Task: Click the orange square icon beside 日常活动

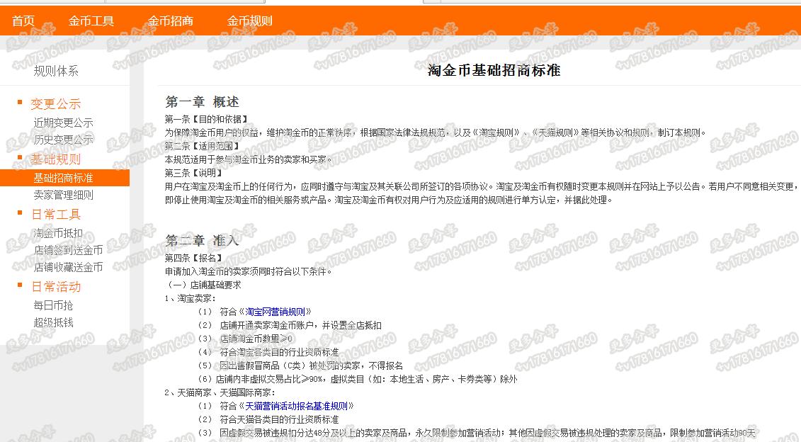Action: [18, 286]
